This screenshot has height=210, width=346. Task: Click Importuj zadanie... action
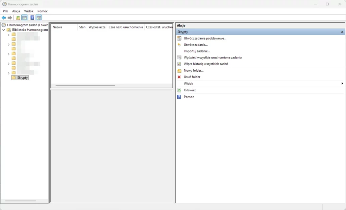point(197,51)
